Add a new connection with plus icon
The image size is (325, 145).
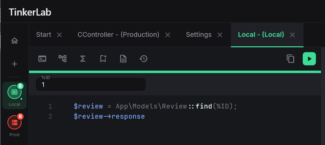pyautogui.click(x=15, y=64)
